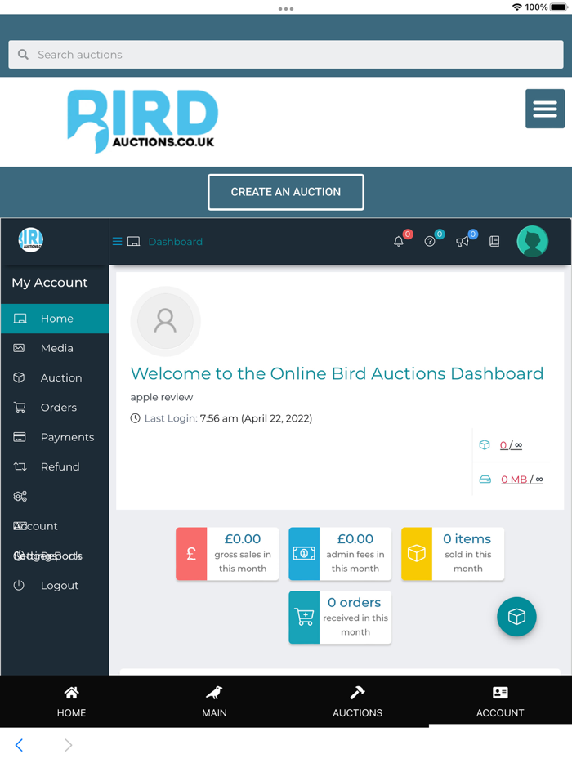Click the apple review username text
This screenshot has width=572, height=763.
pos(162,398)
